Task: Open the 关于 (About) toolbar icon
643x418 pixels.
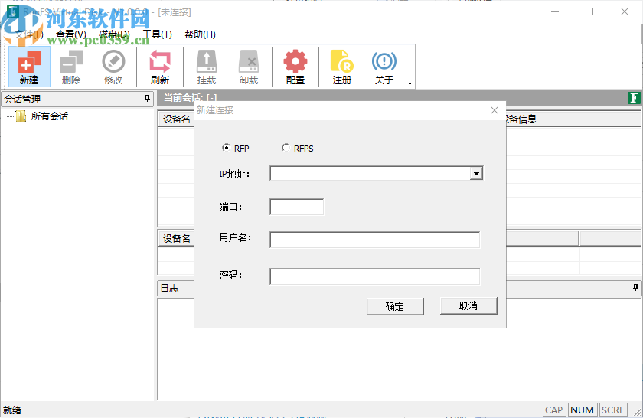Action: pyautogui.click(x=384, y=67)
